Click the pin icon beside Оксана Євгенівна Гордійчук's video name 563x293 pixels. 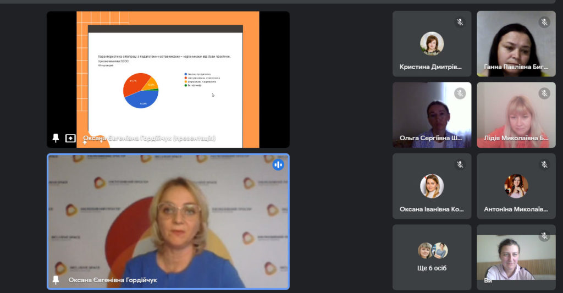[56, 280]
